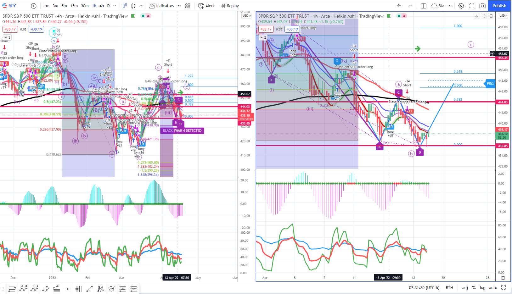Maximize the right chart pane
The image size is (512, 294).
(x=491, y=16)
